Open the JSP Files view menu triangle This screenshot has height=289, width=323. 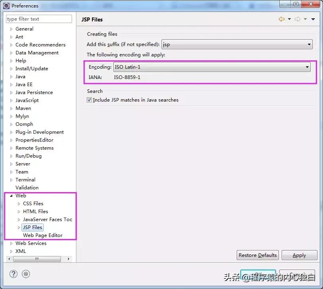(313, 19)
